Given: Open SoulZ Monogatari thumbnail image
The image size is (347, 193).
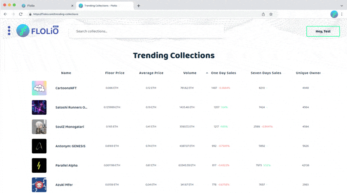Looking at the screenshot, I should coord(39,127).
